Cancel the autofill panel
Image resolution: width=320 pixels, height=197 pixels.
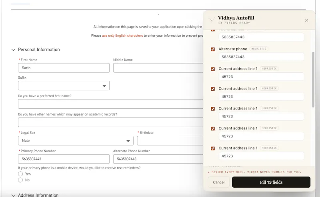coord(218,182)
